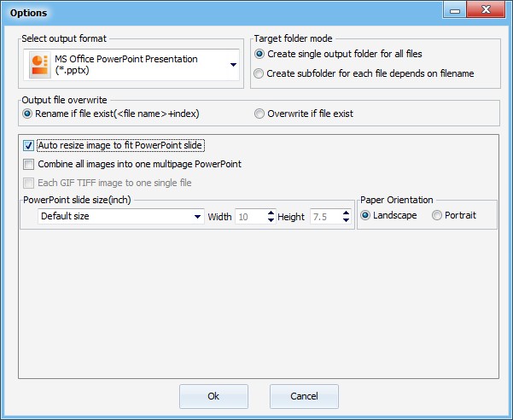Click the Cancel button
Image resolution: width=513 pixels, height=420 pixels.
point(304,396)
